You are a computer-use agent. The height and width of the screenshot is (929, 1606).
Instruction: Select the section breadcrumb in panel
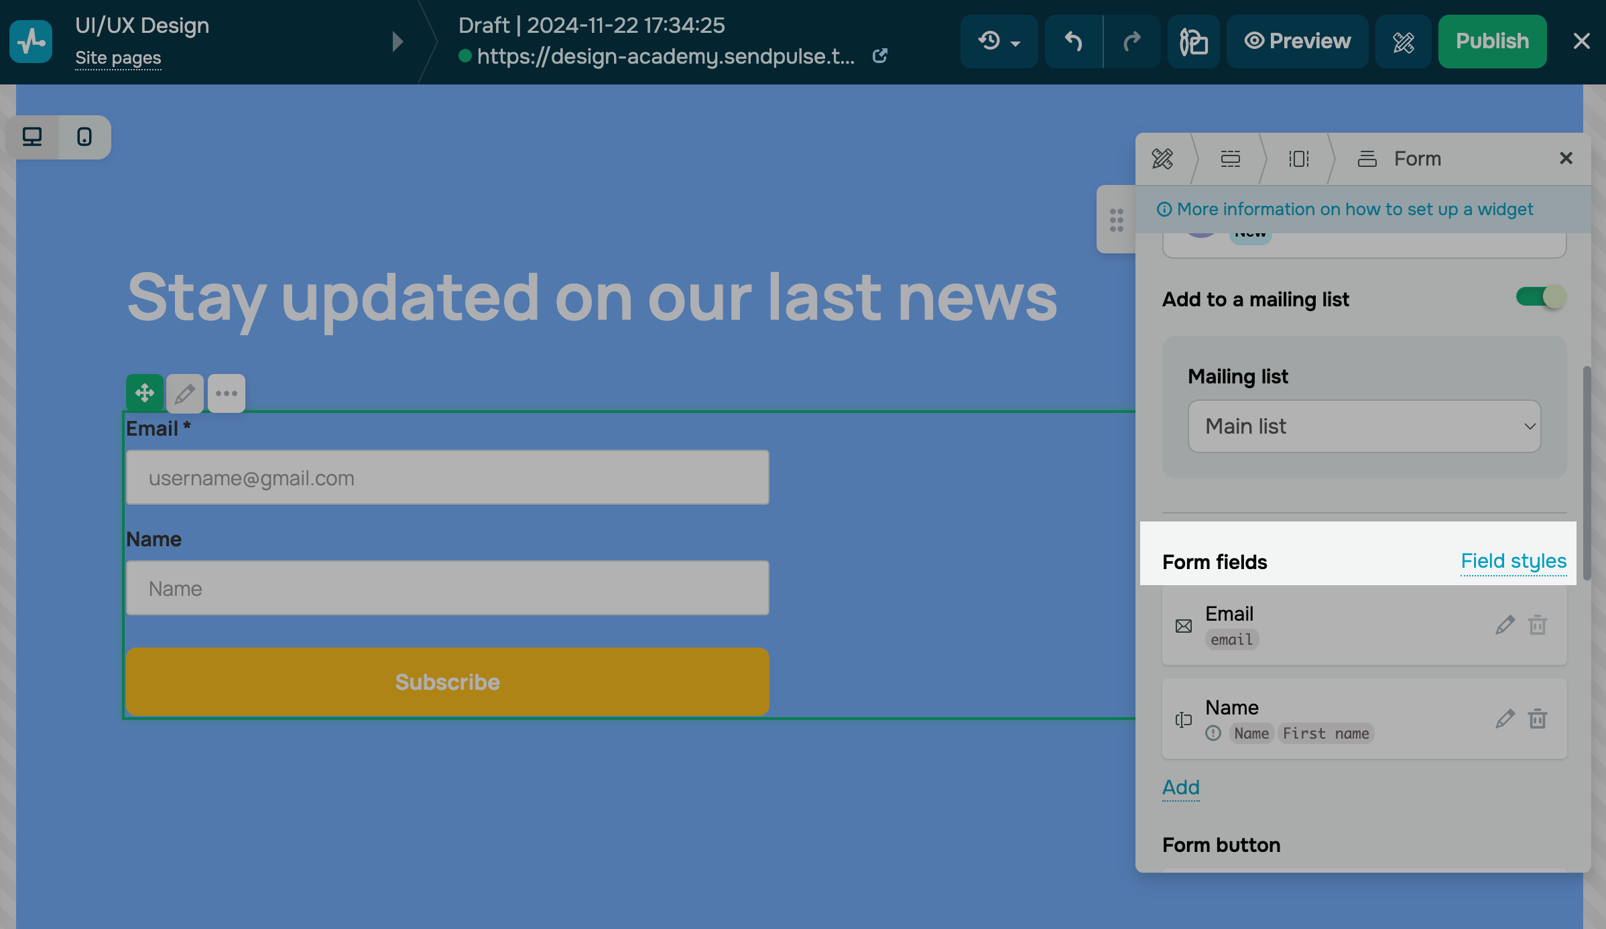click(1230, 159)
